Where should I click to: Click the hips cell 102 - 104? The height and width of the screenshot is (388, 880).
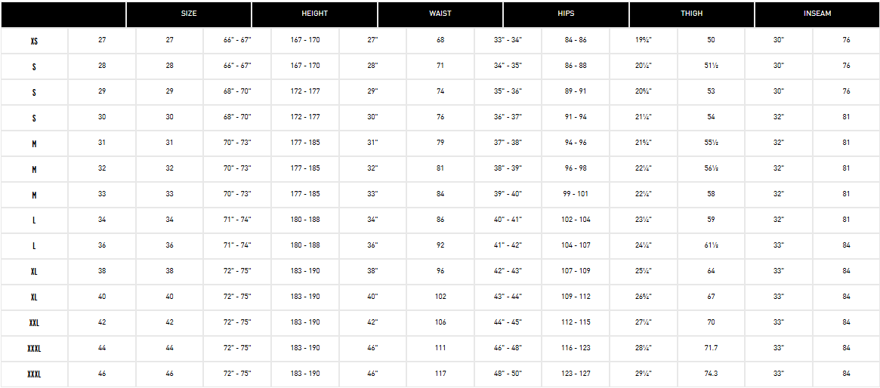point(576,220)
